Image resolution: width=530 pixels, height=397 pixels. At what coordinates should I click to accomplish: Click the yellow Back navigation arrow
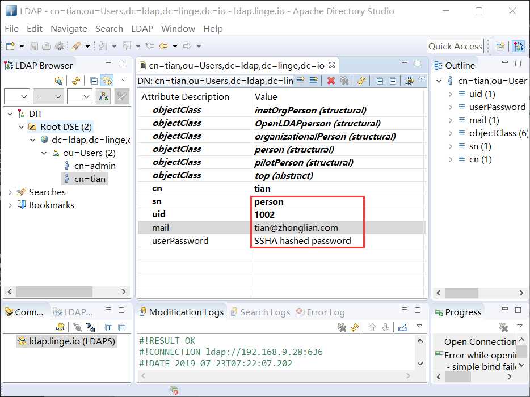pos(163,46)
